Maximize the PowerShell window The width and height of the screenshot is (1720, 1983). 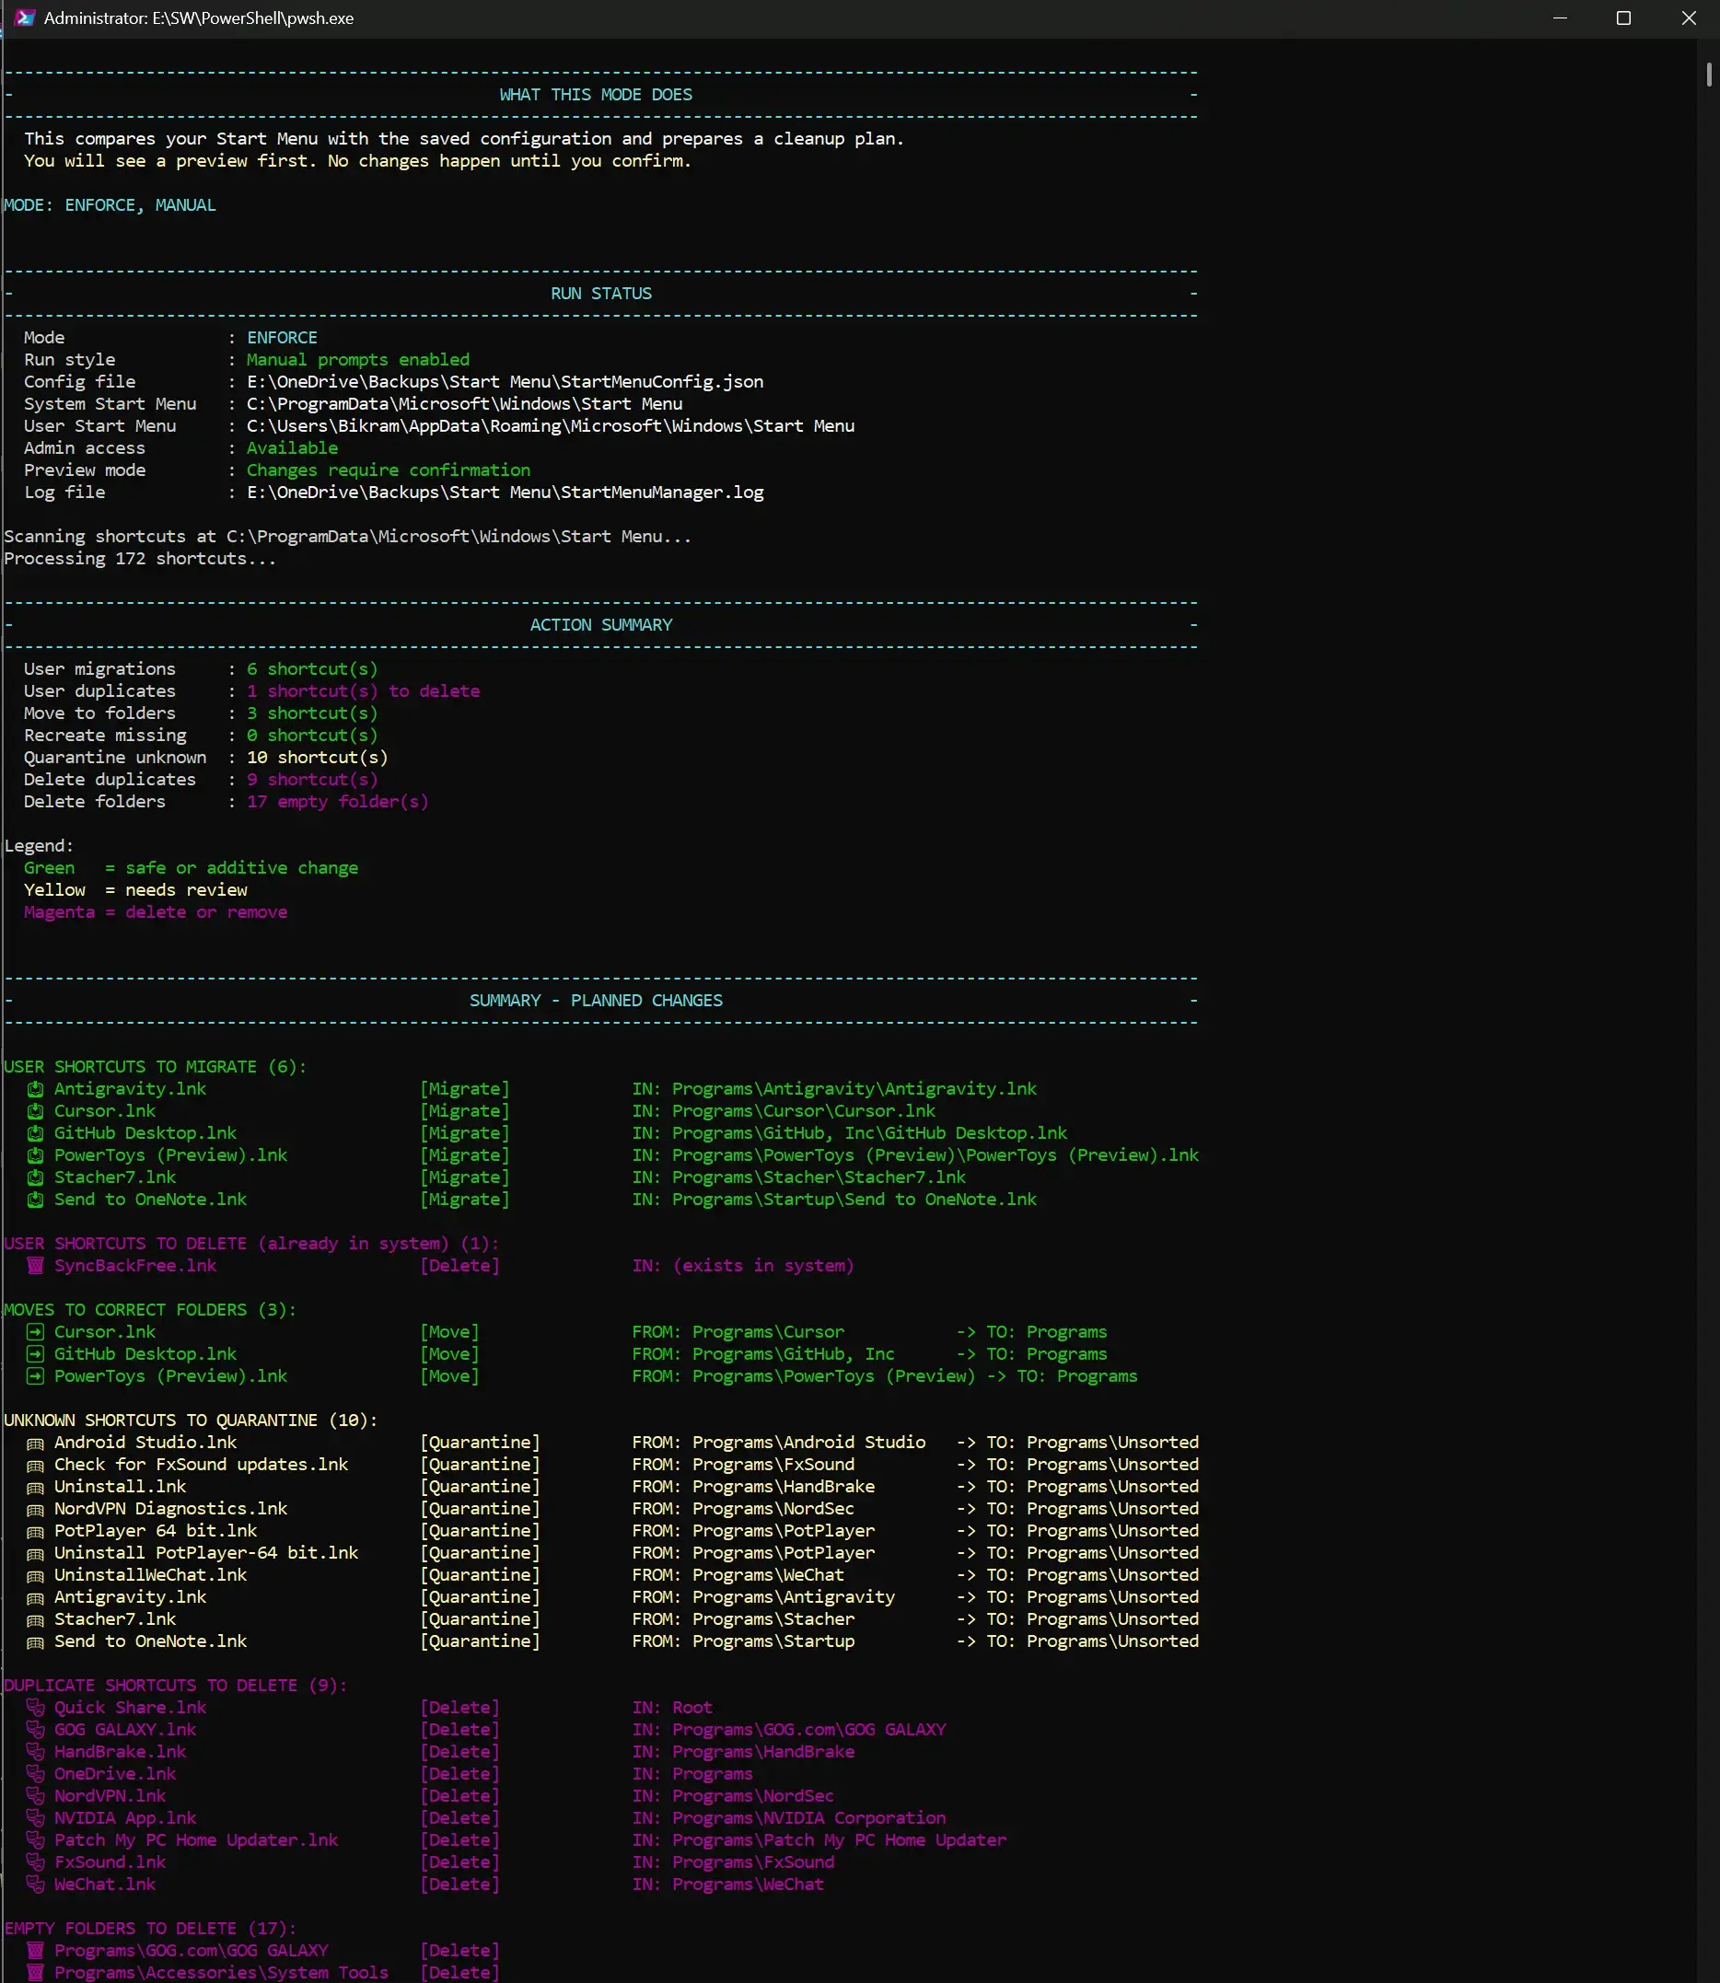coord(1623,18)
